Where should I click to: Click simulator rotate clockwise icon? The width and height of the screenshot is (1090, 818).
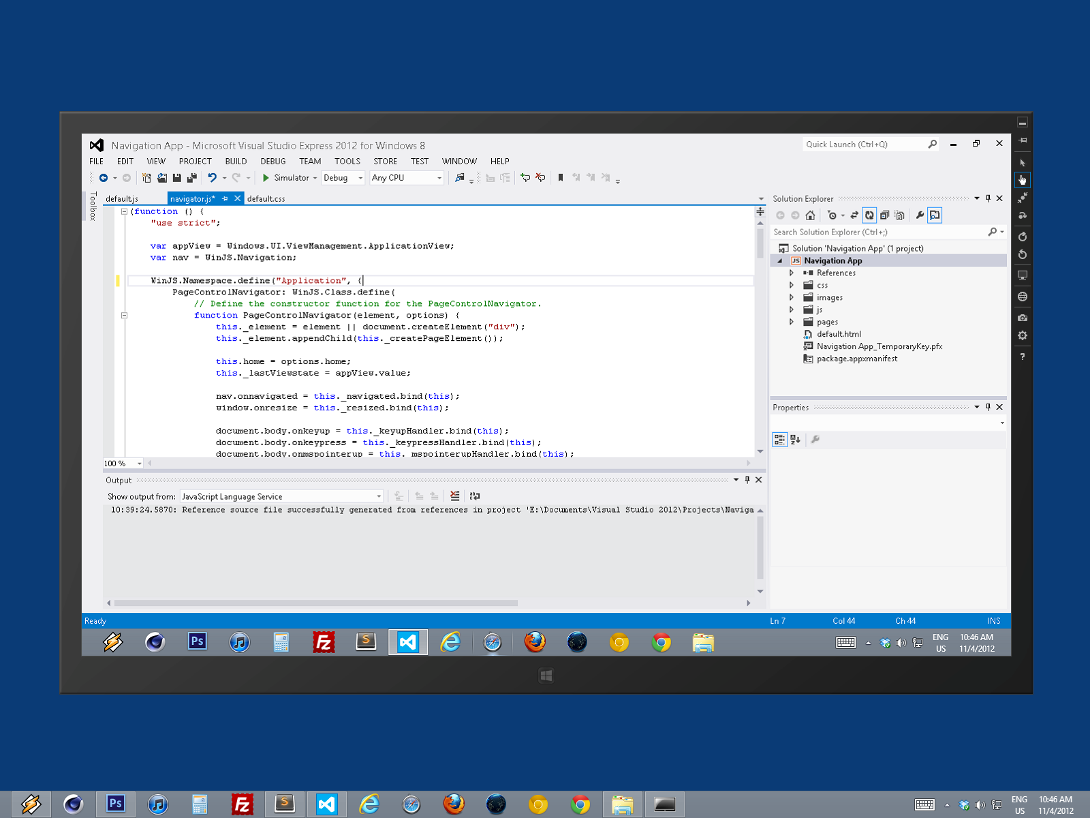coord(1023,237)
